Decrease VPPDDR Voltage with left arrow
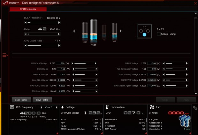 [73, 74]
